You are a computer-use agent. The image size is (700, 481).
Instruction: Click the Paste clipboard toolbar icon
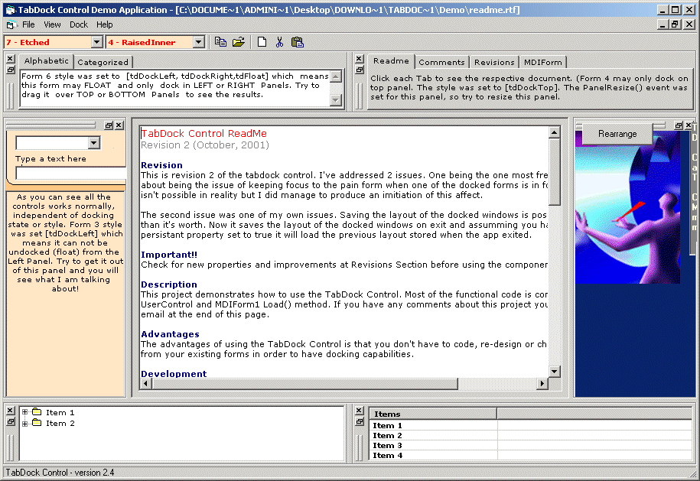click(x=298, y=42)
